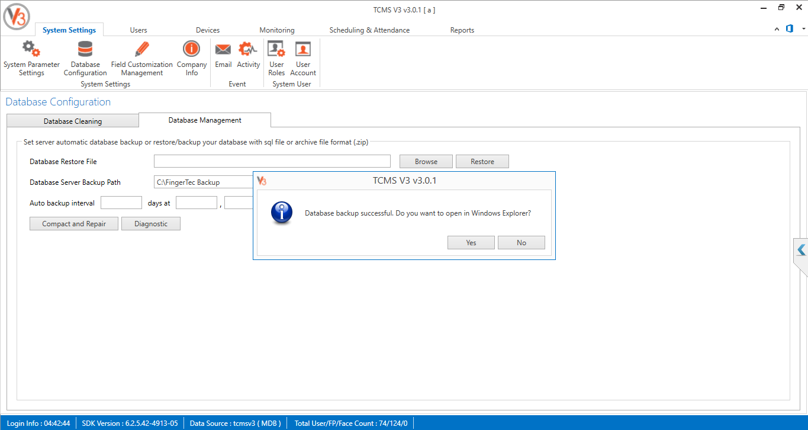Collapse the ribbon with the up chevron
The height and width of the screenshot is (430, 808).
click(x=777, y=29)
